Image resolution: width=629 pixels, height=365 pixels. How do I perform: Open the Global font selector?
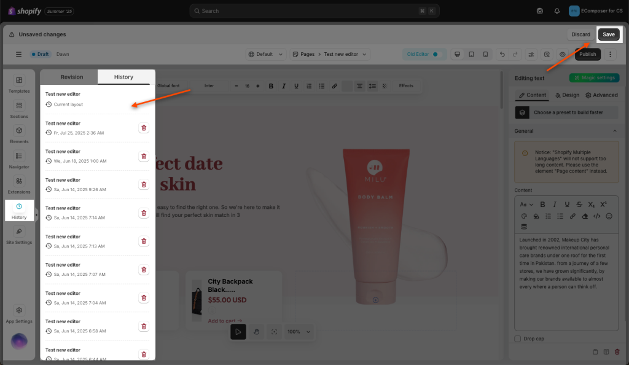pos(168,86)
